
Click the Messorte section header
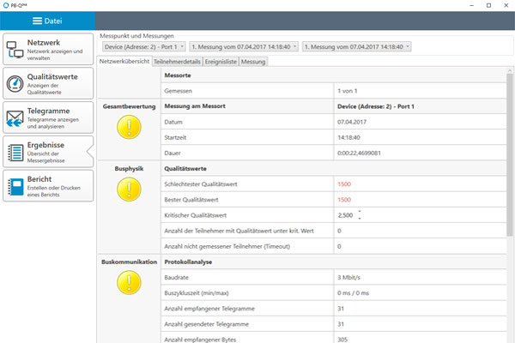pos(178,75)
